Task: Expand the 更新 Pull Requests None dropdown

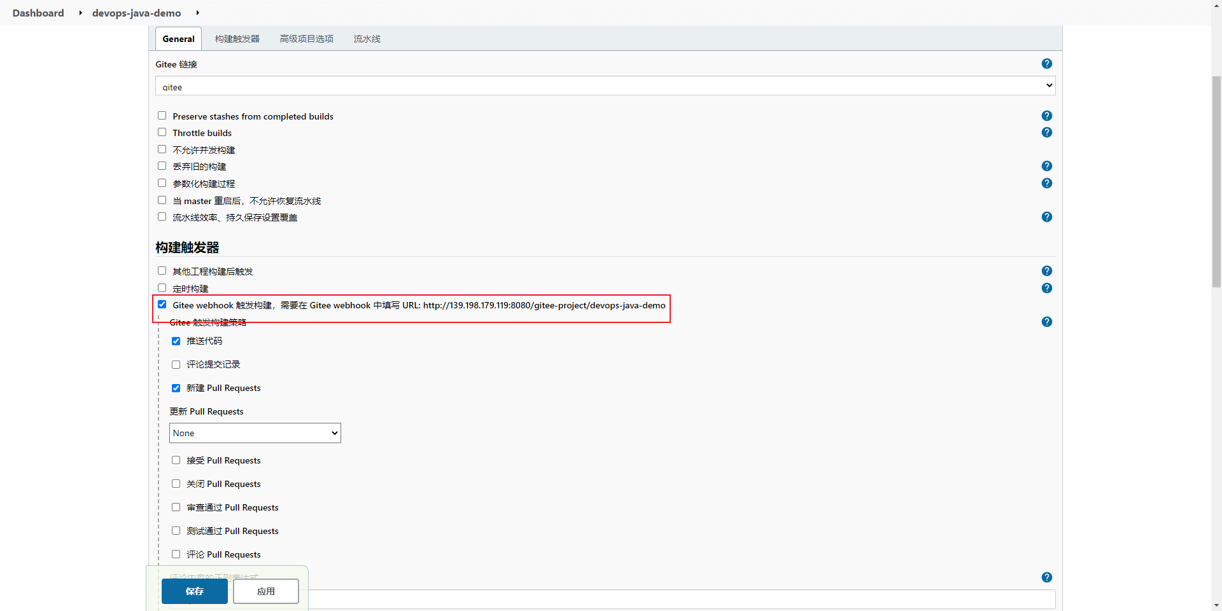Action: 255,433
